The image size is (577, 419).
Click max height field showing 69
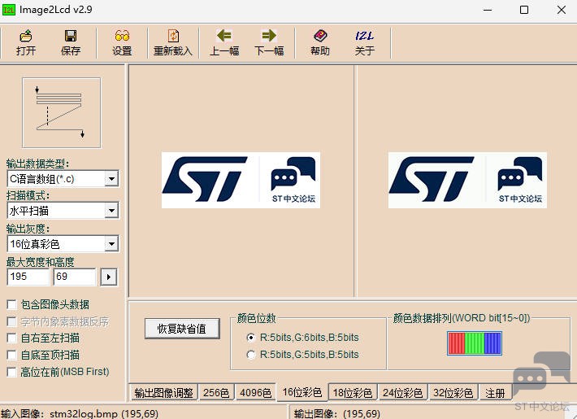[x=75, y=277]
